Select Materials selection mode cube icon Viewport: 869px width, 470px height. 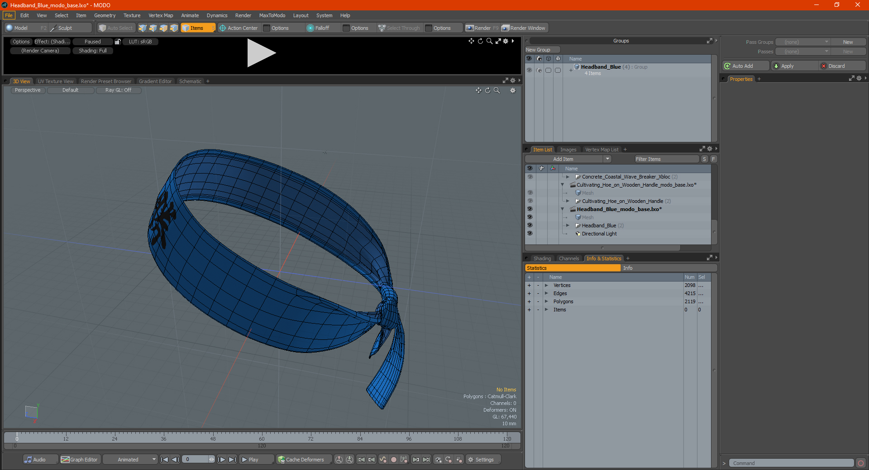coord(174,28)
